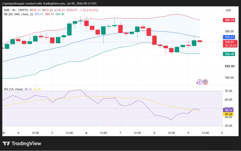Click the TradingView logo

[22, 144]
